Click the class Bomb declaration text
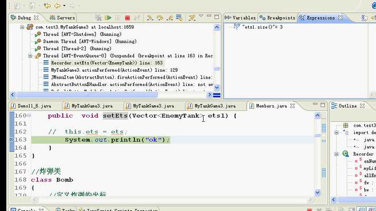Image resolution: width=376 pixels, height=211 pixels. tap(52, 180)
